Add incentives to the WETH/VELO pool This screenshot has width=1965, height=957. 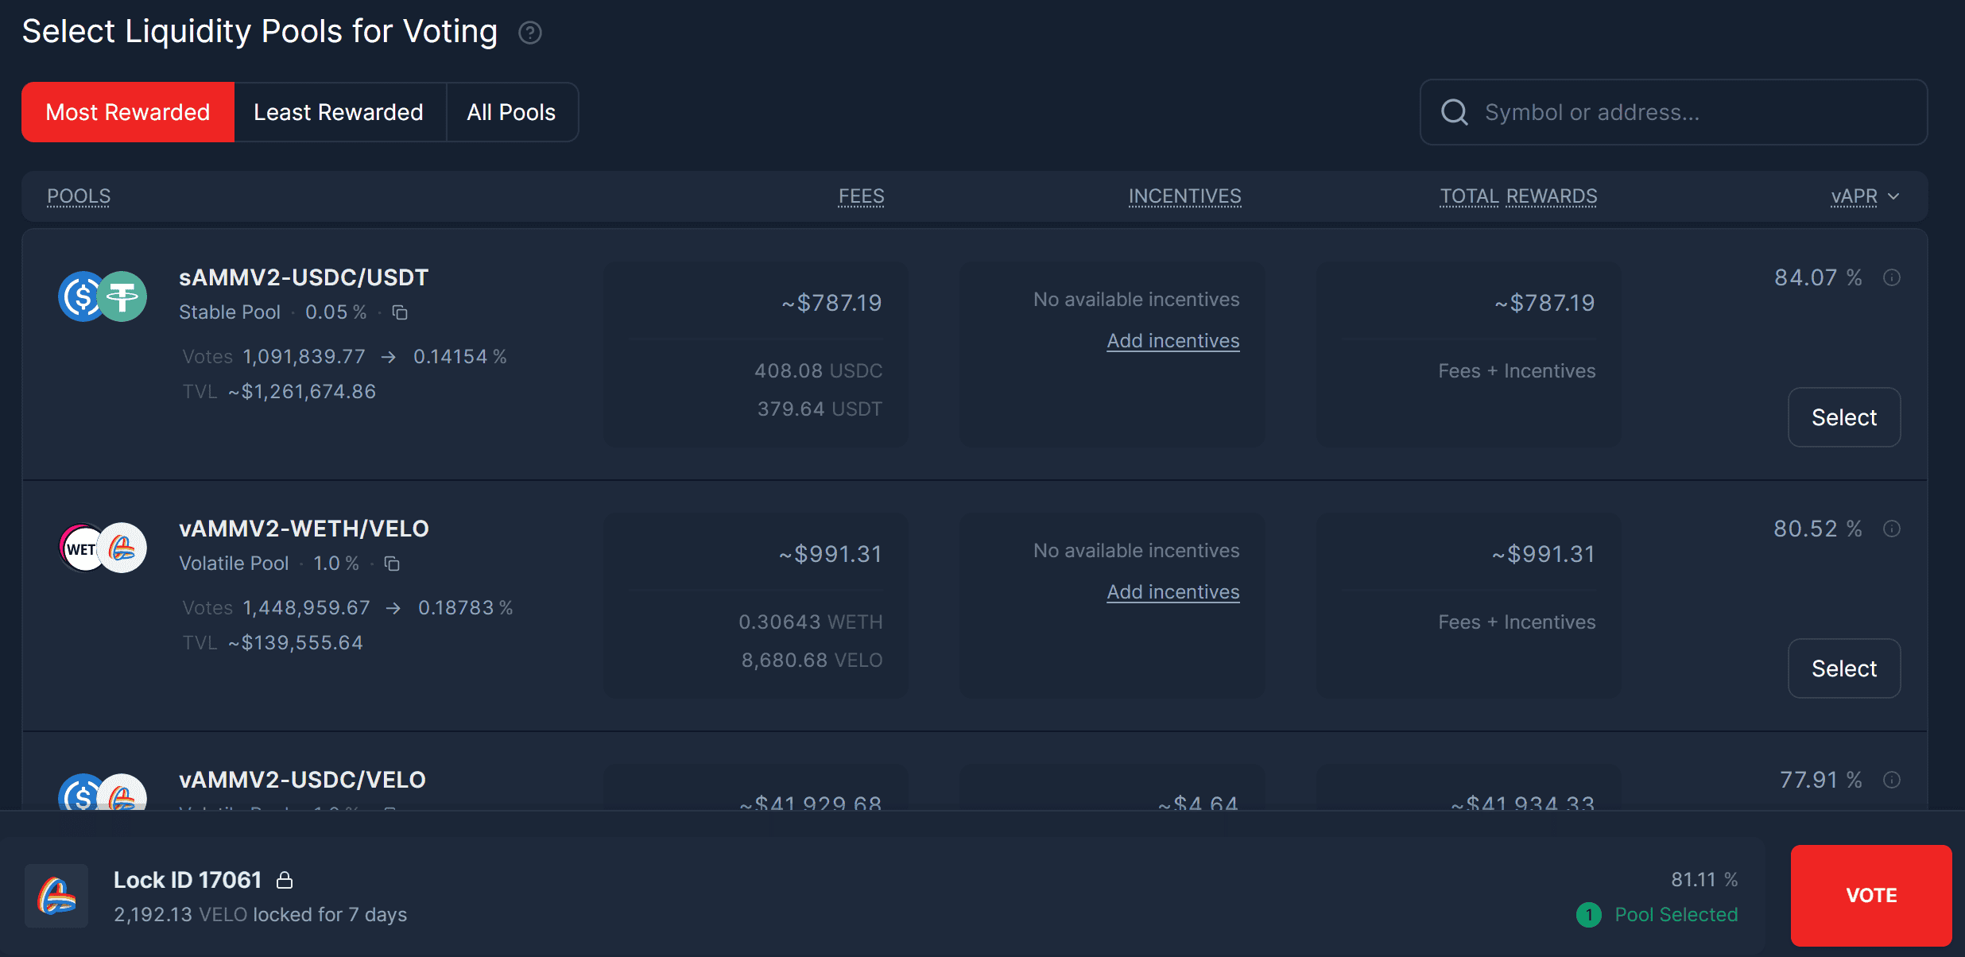pyautogui.click(x=1173, y=592)
